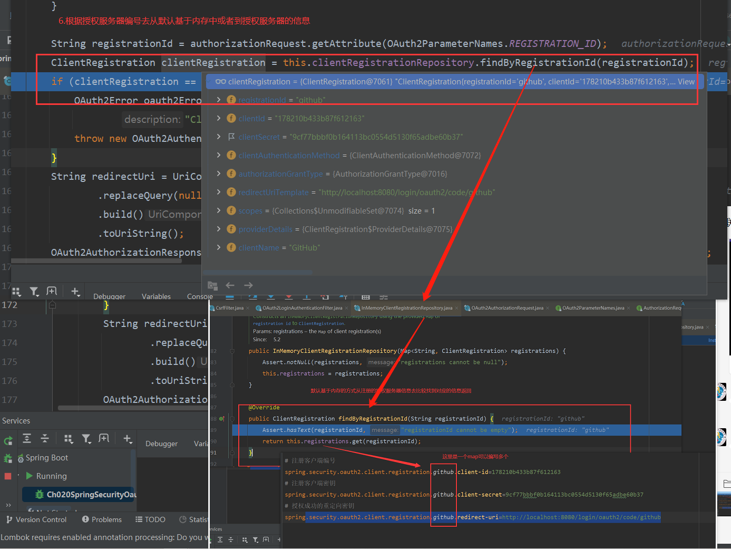Viewport: 731px width, 549px height.
Task: Open Filter menu in lower Services toolbar
Action: click(86, 438)
